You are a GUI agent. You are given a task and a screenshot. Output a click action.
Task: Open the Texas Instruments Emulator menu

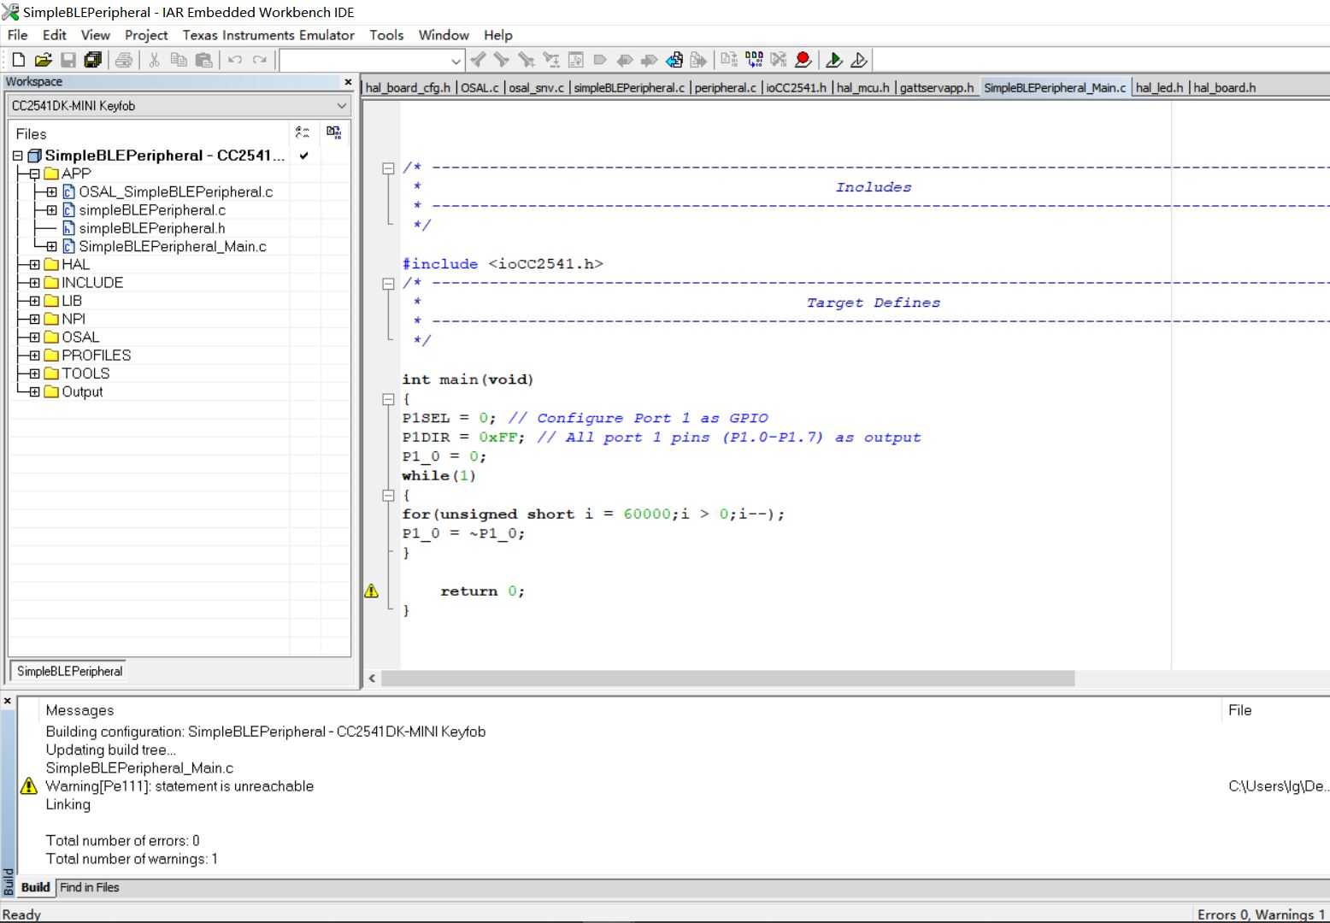tap(268, 35)
